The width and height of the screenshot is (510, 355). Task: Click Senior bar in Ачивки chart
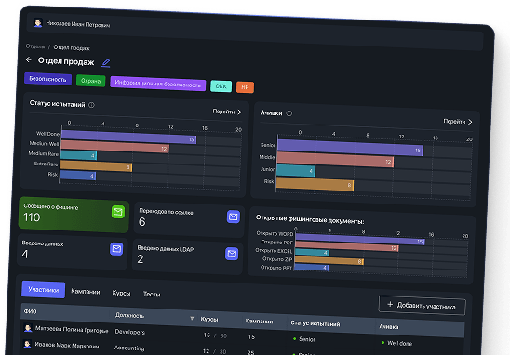tap(350, 148)
